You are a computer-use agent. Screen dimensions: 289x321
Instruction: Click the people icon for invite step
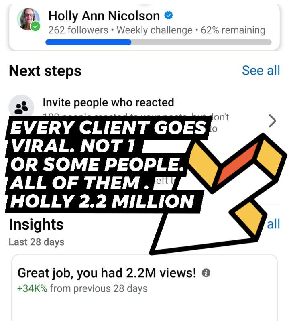pyautogui.click(x=21, y=107)
